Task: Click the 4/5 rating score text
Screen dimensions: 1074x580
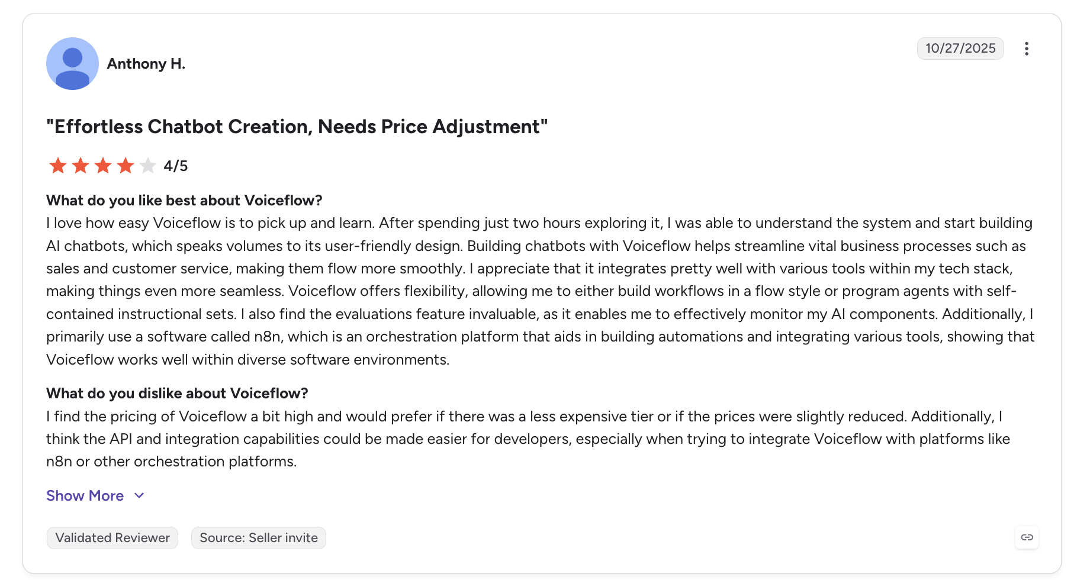Action: click(176, 166)
